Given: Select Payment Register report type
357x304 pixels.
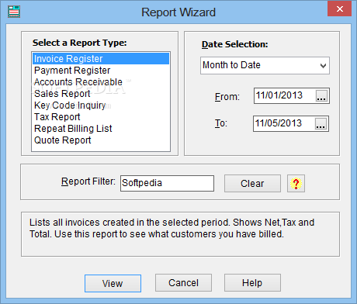Looking at the screenshot, I should point(101,71).
